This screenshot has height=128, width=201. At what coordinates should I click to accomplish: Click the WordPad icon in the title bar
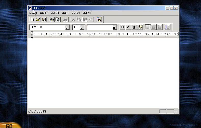[x=30, y=8]
